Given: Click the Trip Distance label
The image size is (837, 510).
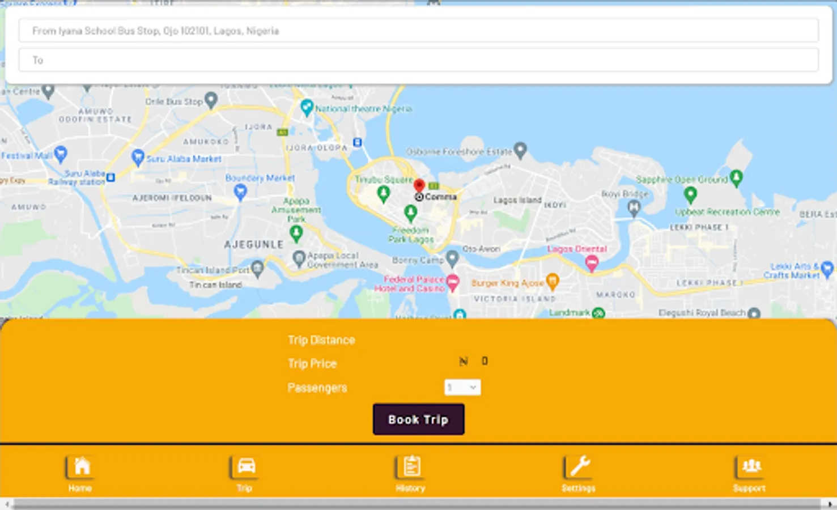Looking at the screenshot, I should click(x=321, y=340).
